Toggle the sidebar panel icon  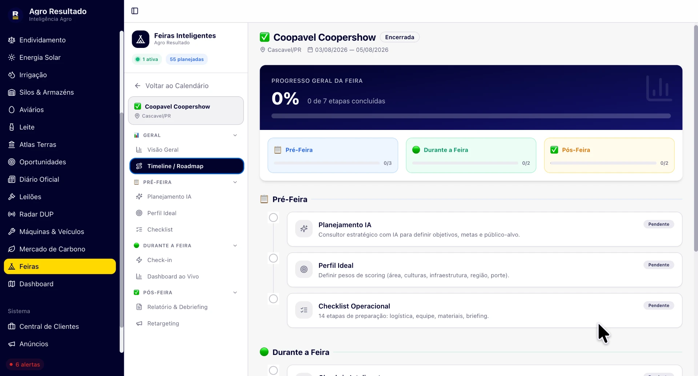[135, 11]
